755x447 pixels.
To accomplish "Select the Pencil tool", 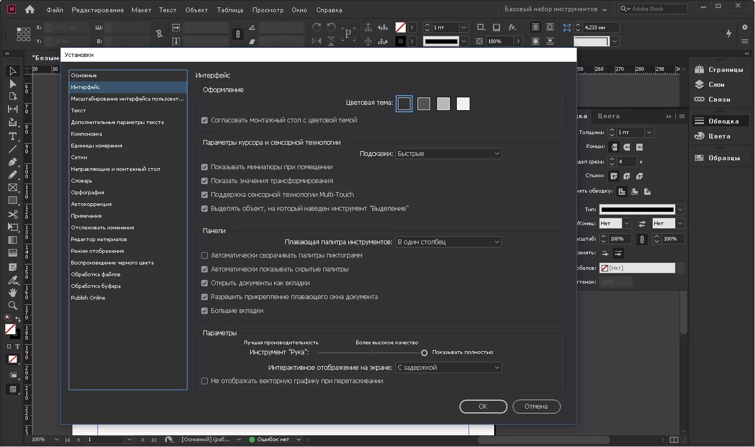I will pyautogui.click(x=13, y=175).
